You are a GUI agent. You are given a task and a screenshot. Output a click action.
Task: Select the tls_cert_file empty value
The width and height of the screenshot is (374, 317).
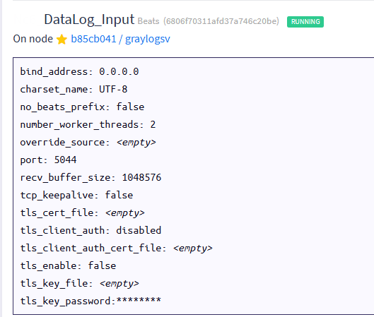(125, 213)
